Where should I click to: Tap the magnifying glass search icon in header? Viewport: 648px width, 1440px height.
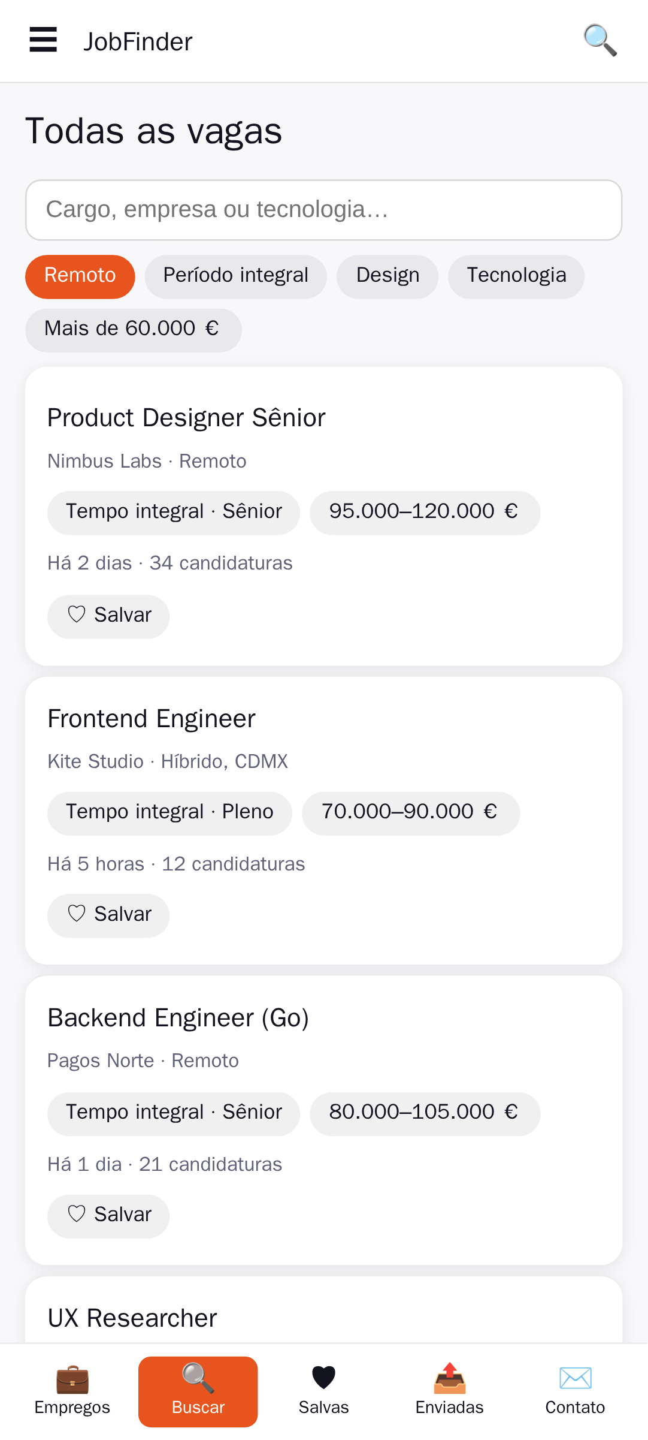(x=600, y=40)
